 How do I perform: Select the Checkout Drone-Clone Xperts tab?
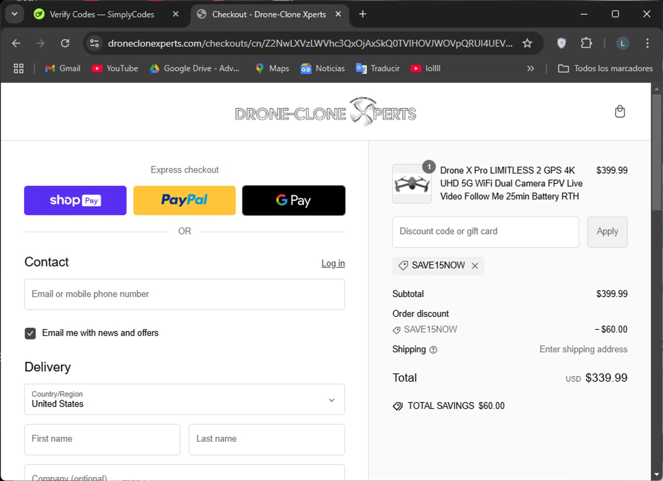(269, 15)
